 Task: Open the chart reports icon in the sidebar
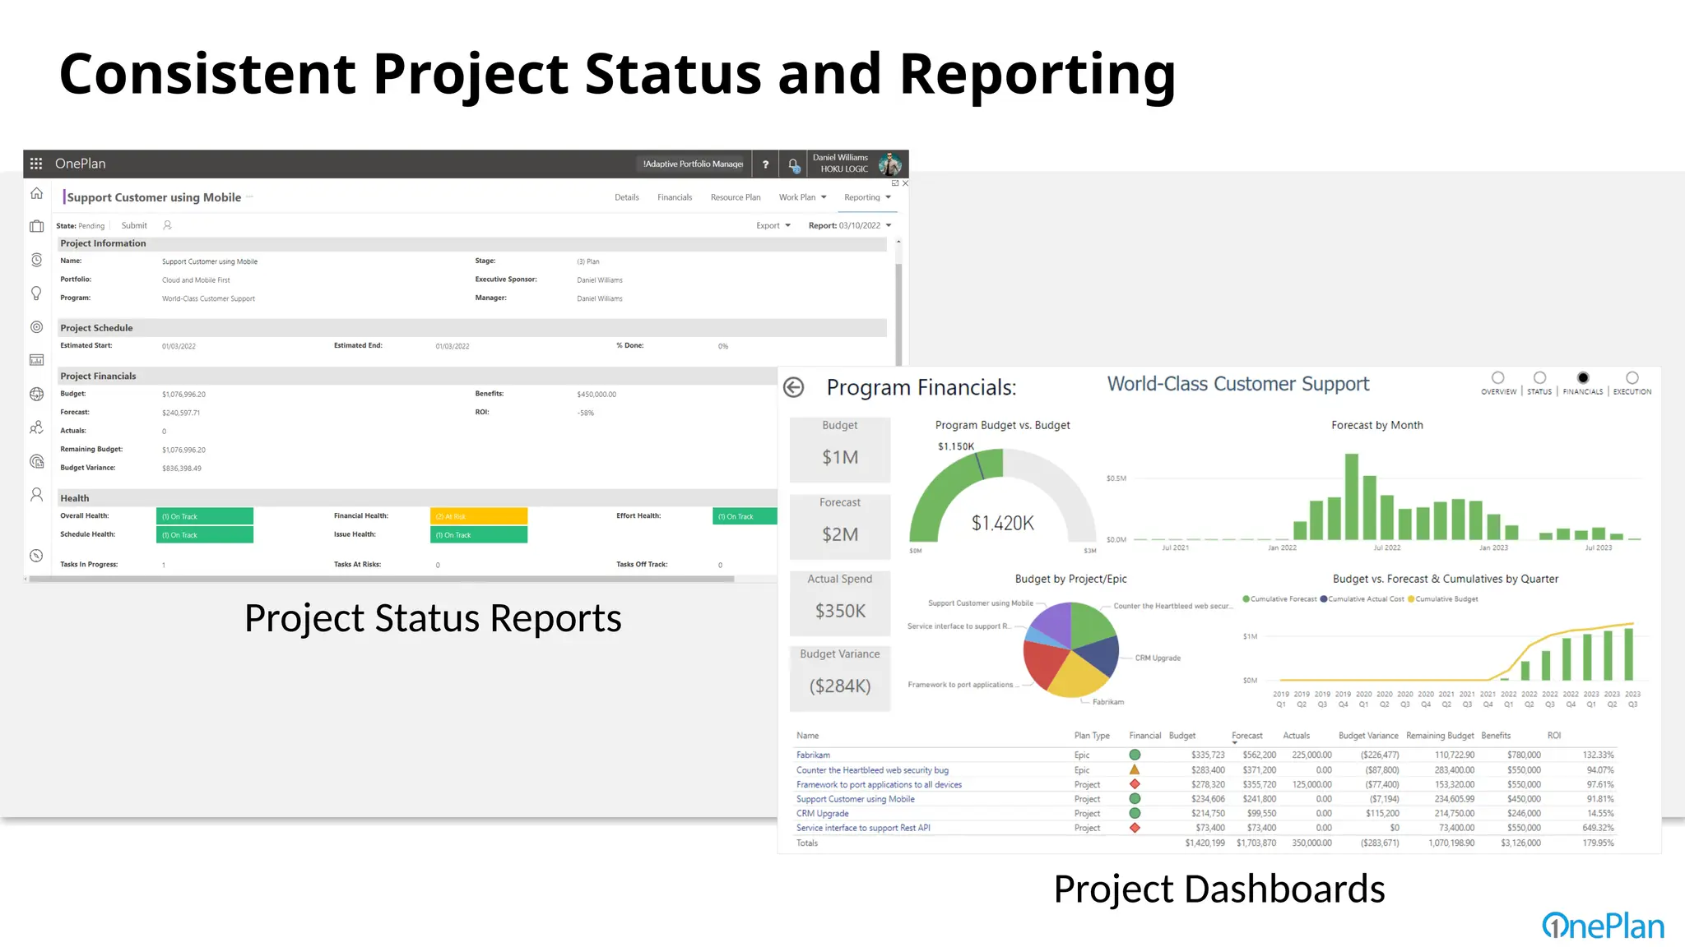[x=36, y=360]
